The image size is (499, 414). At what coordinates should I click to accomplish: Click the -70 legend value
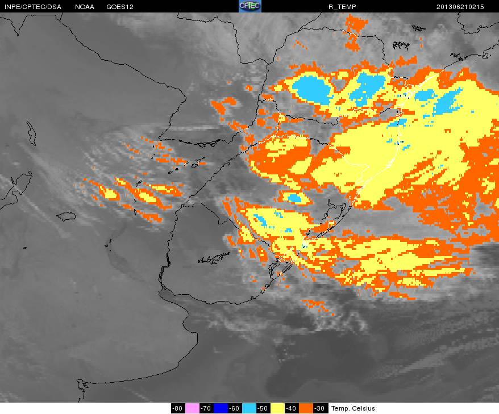pyautogui.click(x=206, y=408)
